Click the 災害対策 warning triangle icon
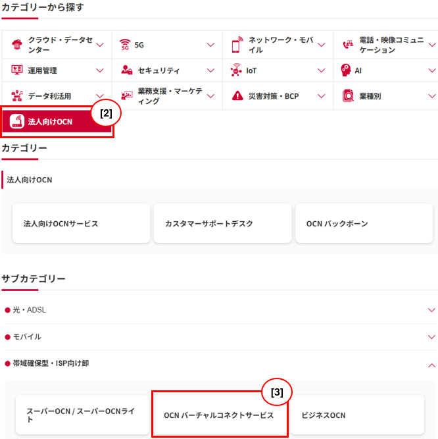 (237, 95)
